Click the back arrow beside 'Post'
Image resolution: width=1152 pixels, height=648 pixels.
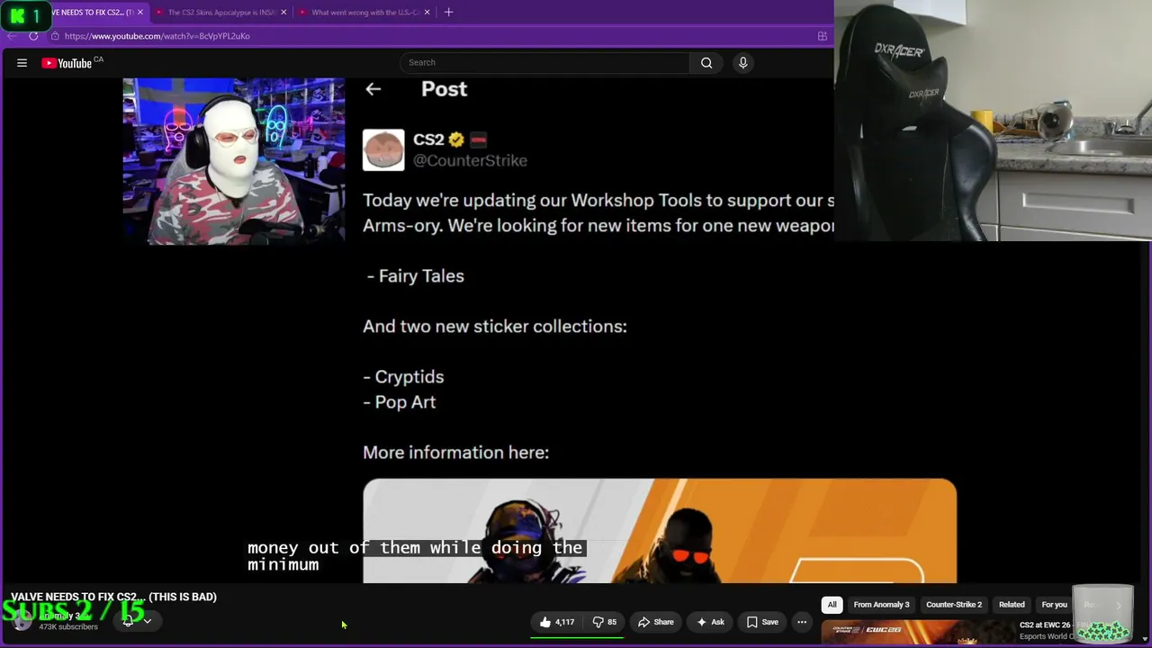(373, 89)
